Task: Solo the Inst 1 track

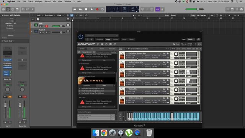Action: tap(43, 26)
